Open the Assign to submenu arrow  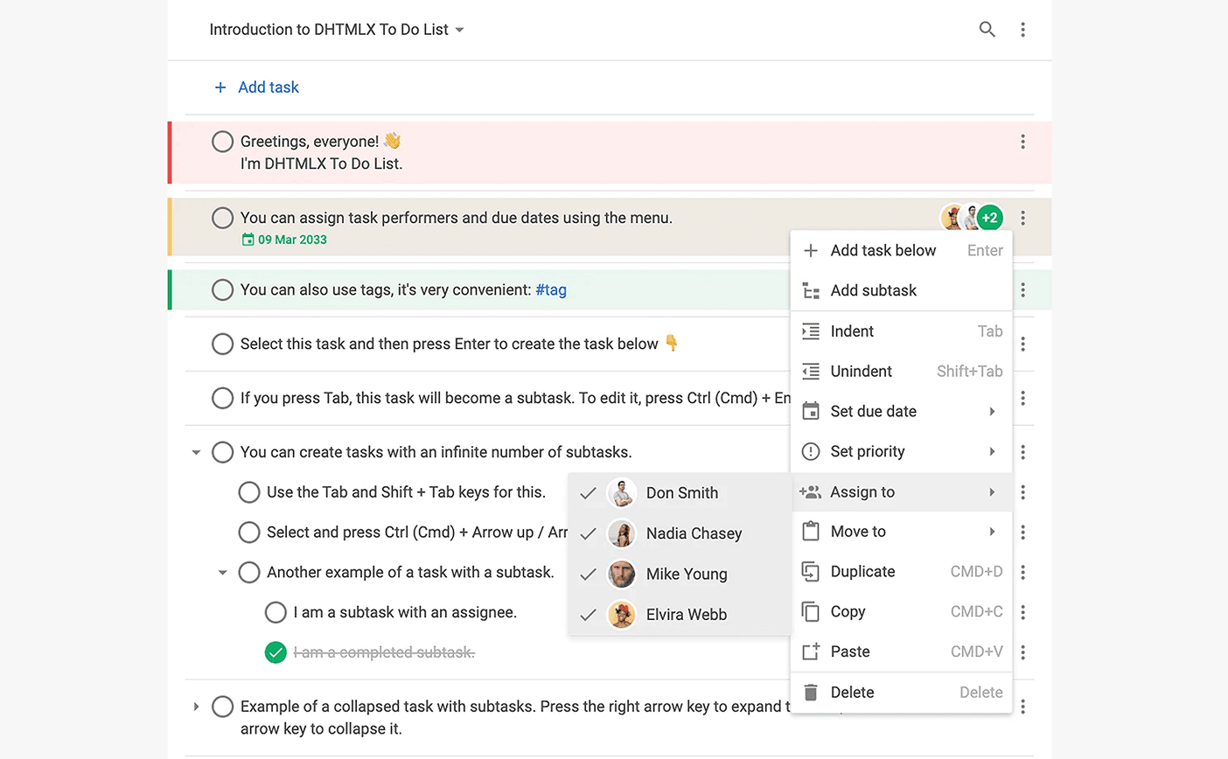pos(992,492)
